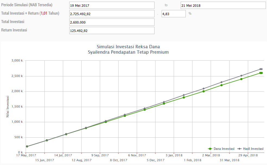Image resolution: width=267 pixels, height=165 pixels.
Task: Click the first data point at 200 k
Action: [27, 146]
